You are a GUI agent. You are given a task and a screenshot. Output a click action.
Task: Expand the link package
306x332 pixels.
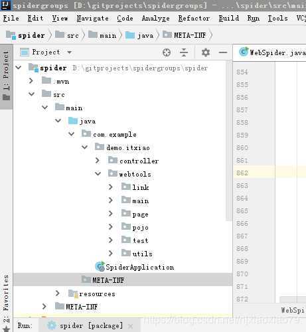(111, 187)
